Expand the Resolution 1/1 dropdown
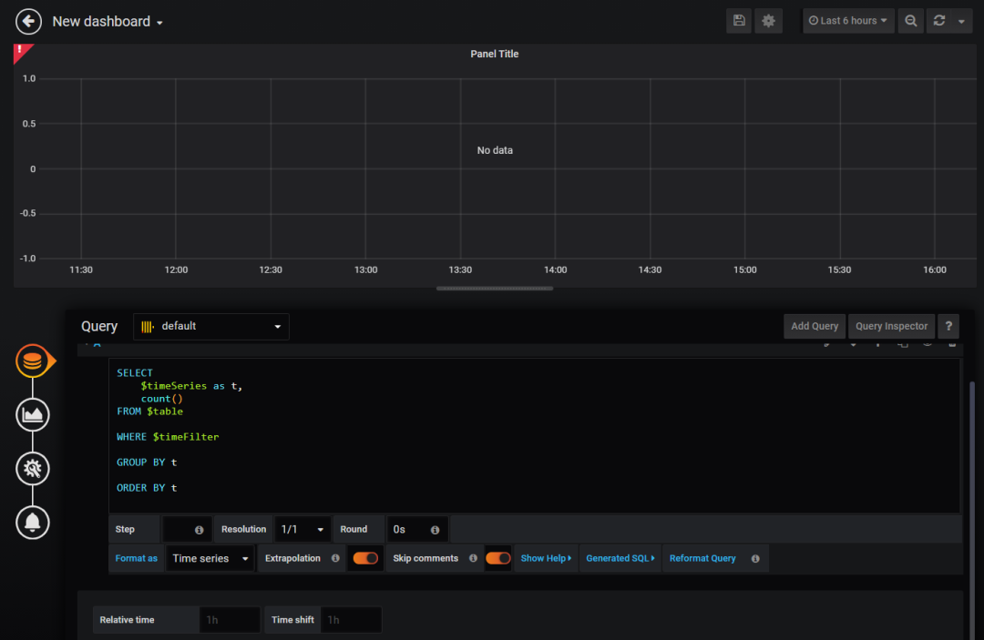Screen dimensions: 984x640 coord(302,529)
